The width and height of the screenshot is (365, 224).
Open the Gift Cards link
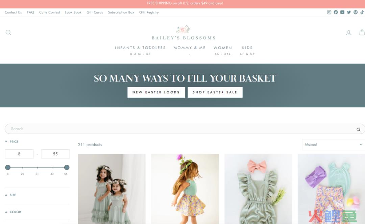pos(95,12)
